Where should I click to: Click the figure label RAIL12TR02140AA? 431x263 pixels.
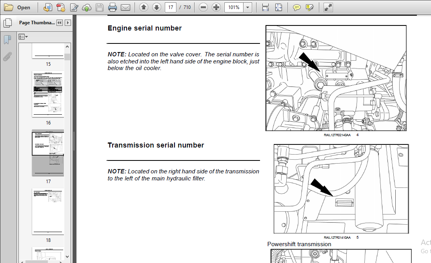(337, 135)
